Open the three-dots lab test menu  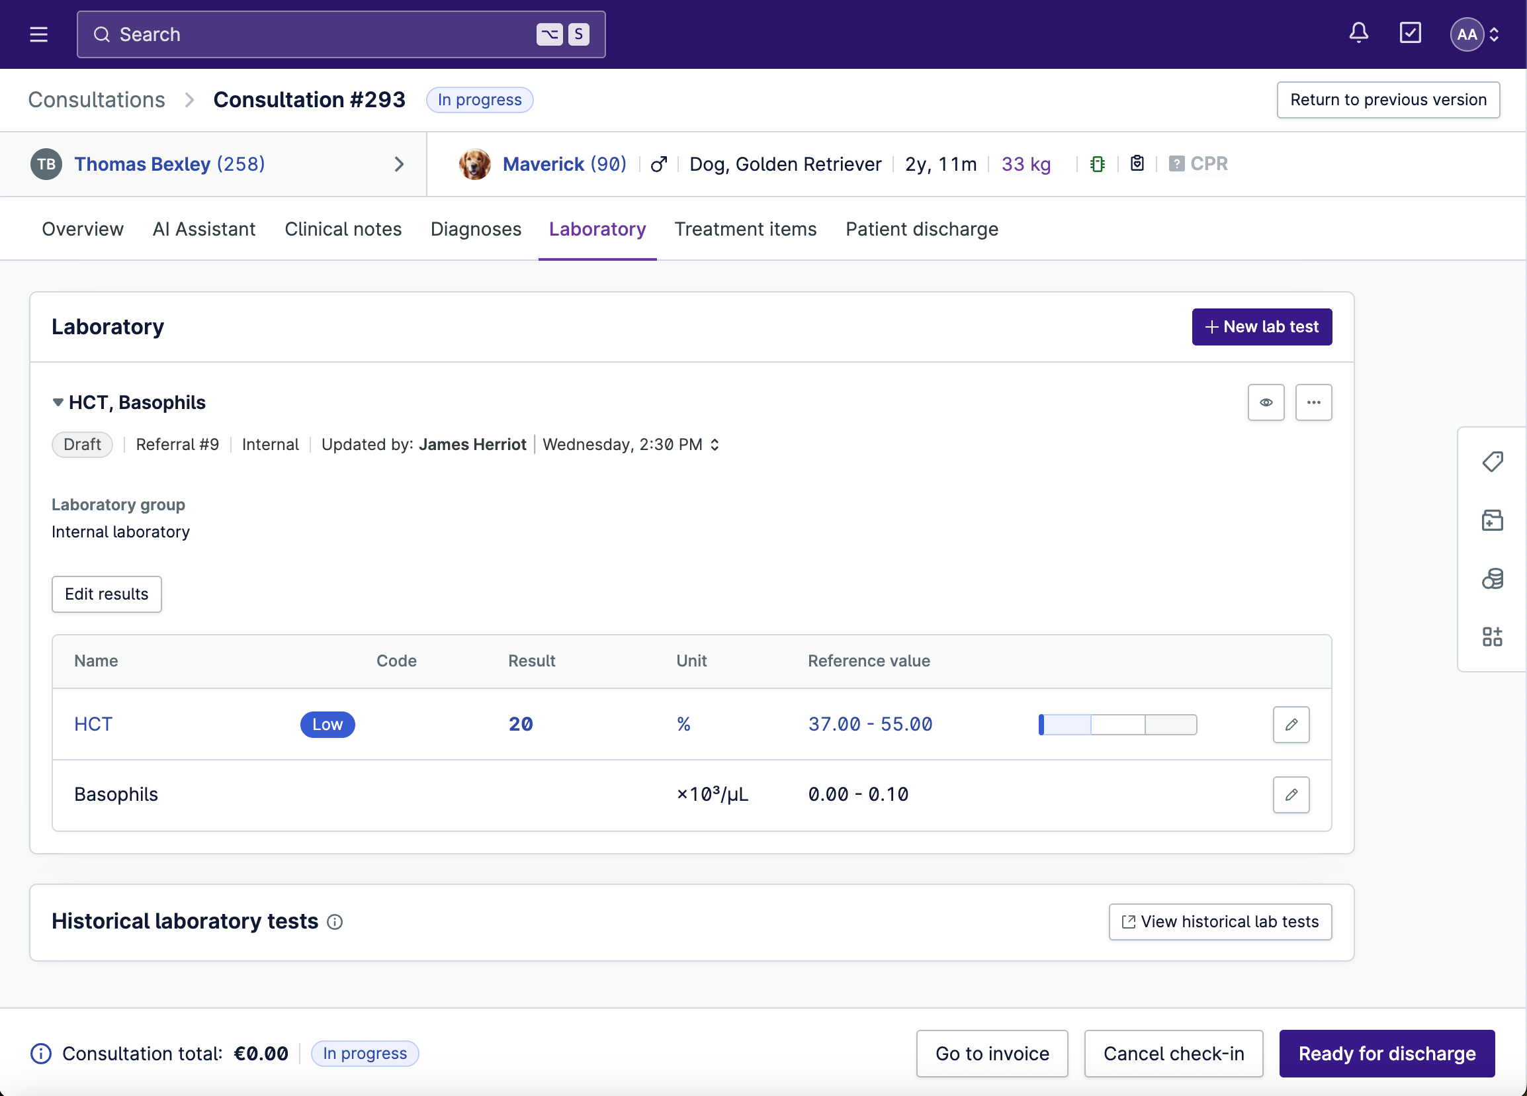click(x=1313, y=403)
